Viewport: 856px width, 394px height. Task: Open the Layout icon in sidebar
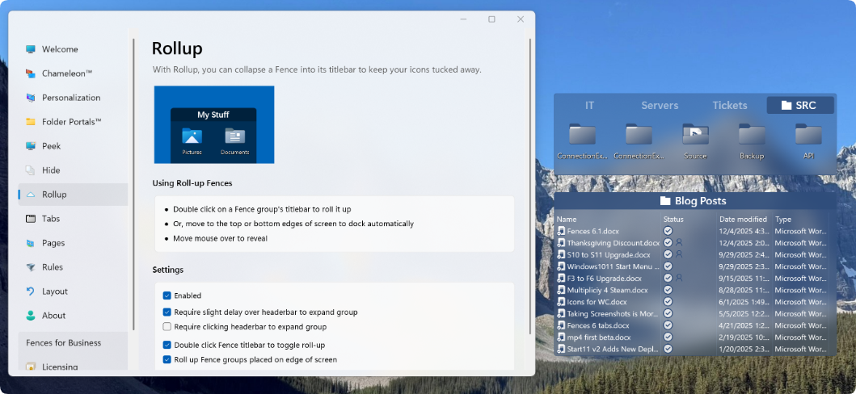(x=31, y=291)
